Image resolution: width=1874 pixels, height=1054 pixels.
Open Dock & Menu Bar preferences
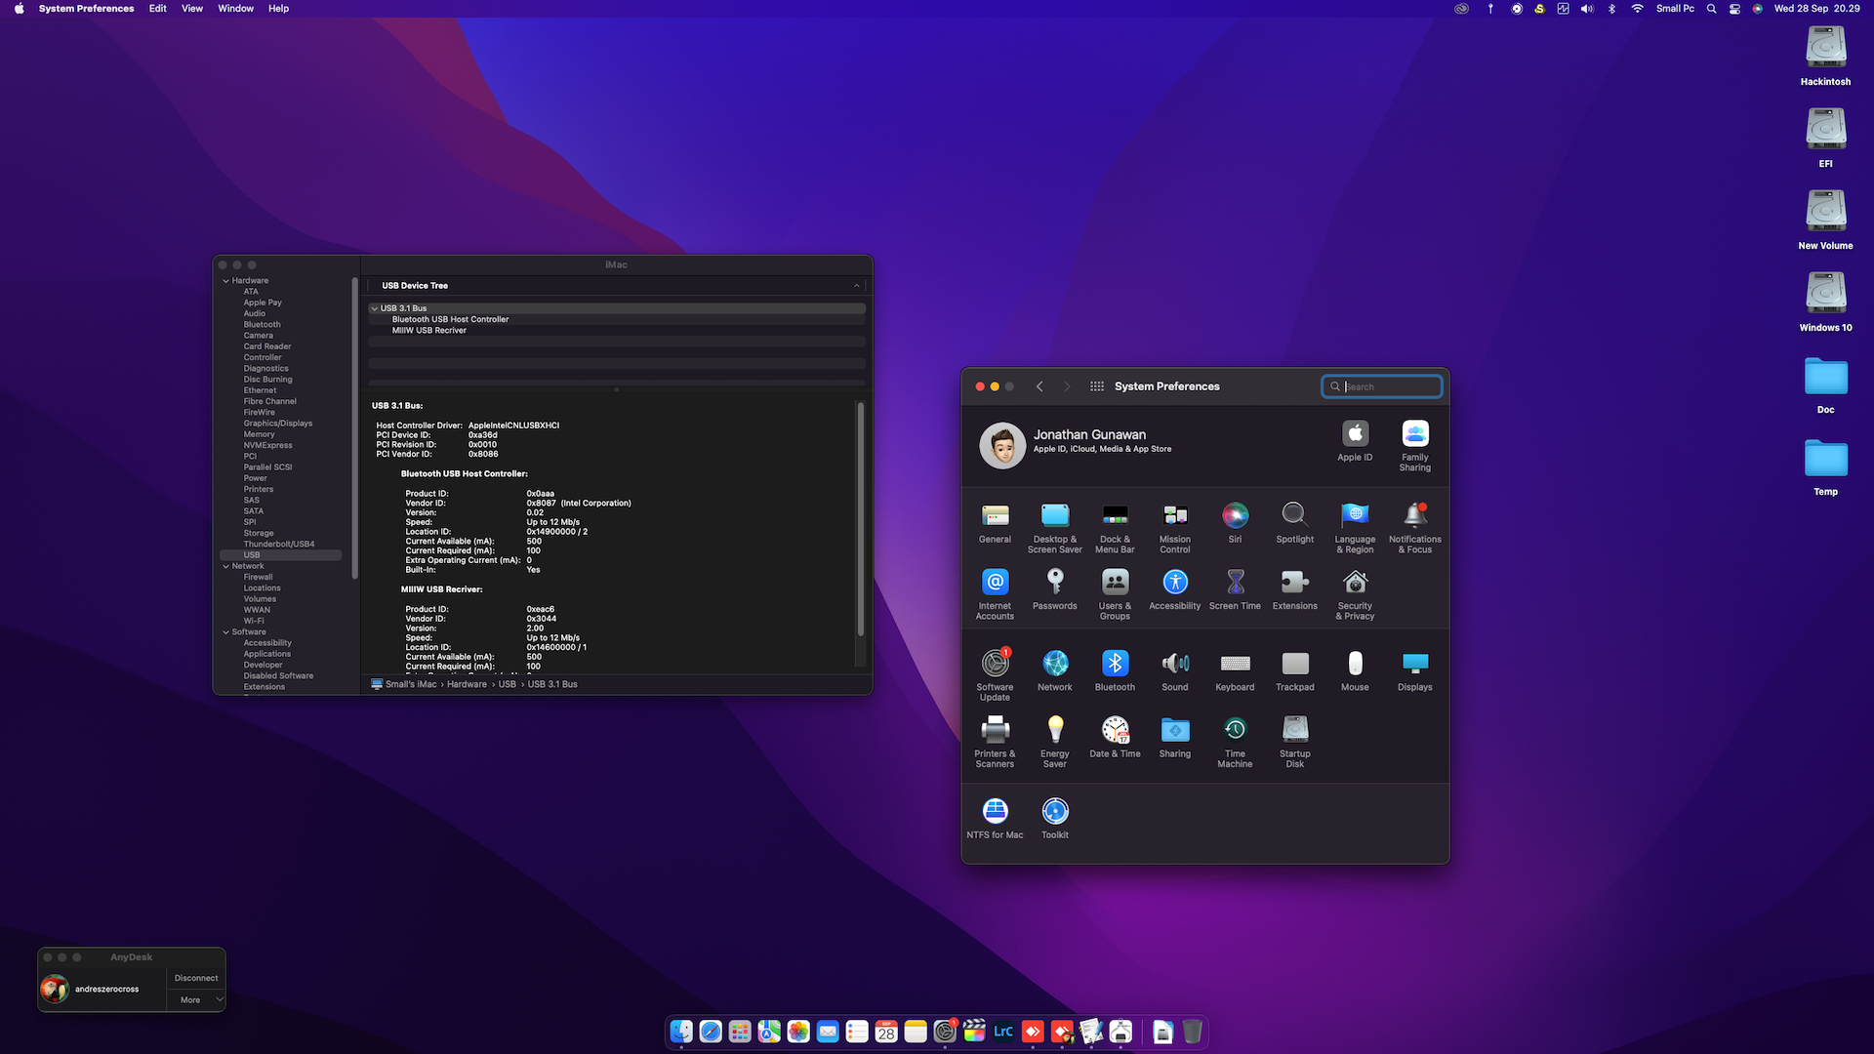click(x=1115, y=528)
